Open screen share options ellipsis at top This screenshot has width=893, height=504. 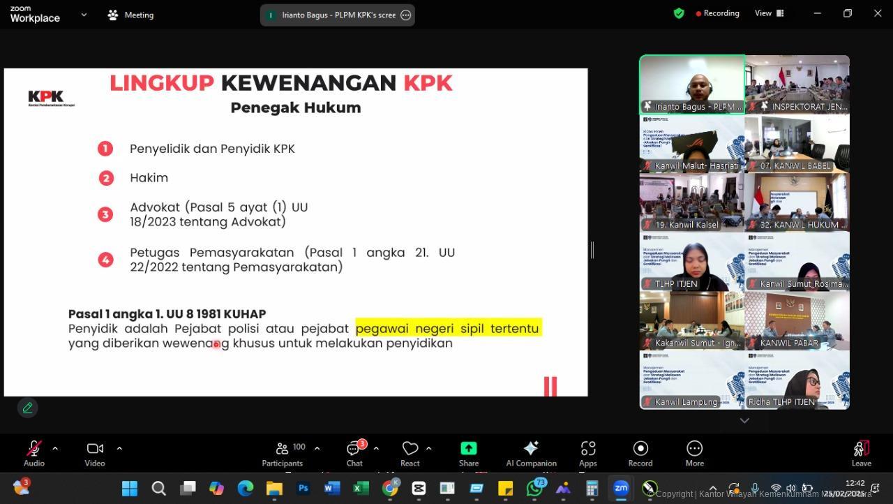pyautogui.click(x=406, y=15)
